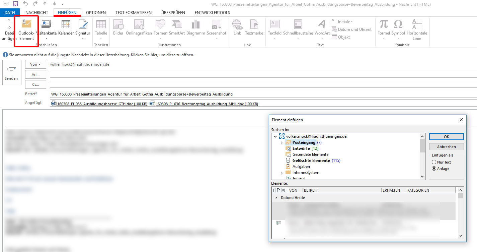
Task: Open the Von sender dropdown
Action: (35, 64)
